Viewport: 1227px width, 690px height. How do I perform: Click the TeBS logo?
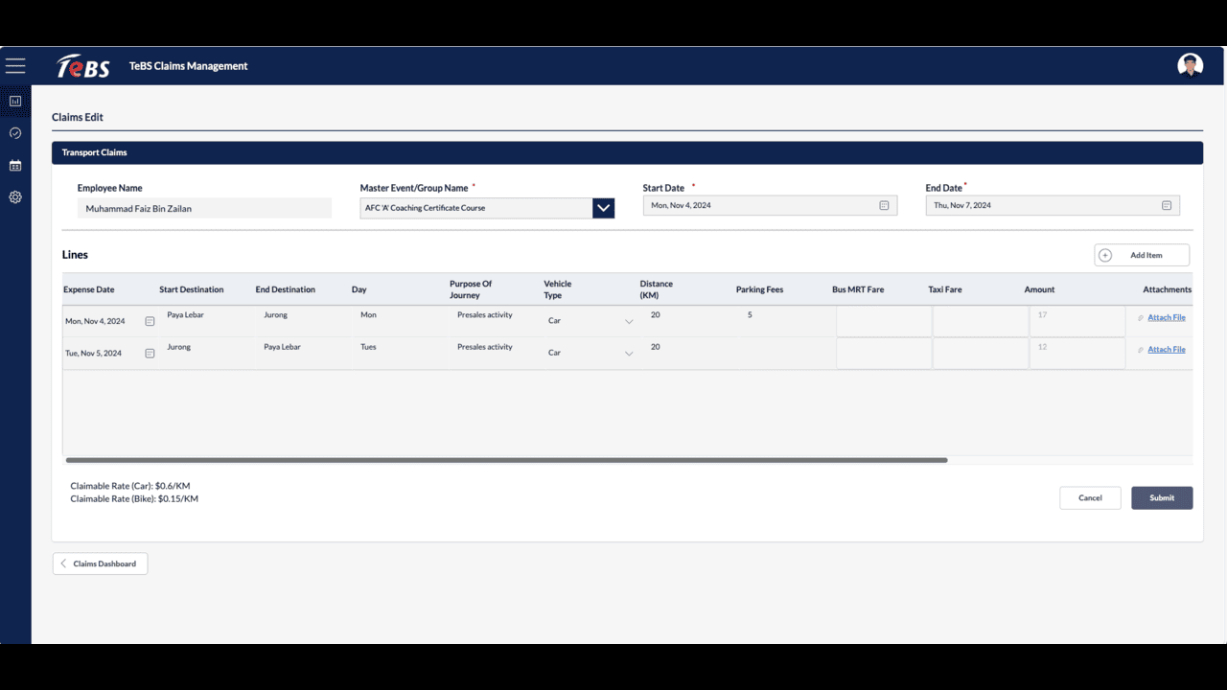[82, 66]
